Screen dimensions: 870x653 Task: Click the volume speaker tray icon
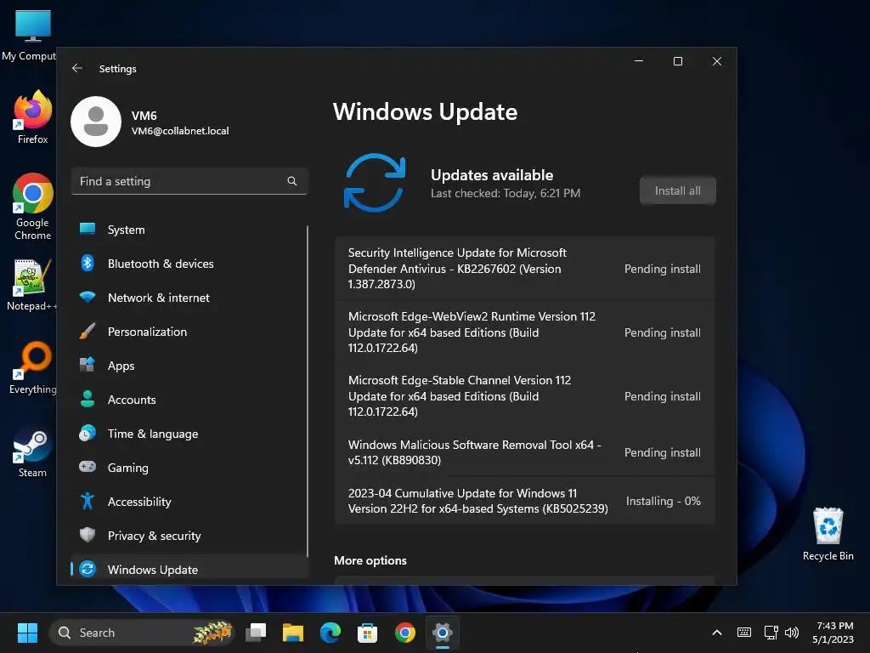pos(791,633)
